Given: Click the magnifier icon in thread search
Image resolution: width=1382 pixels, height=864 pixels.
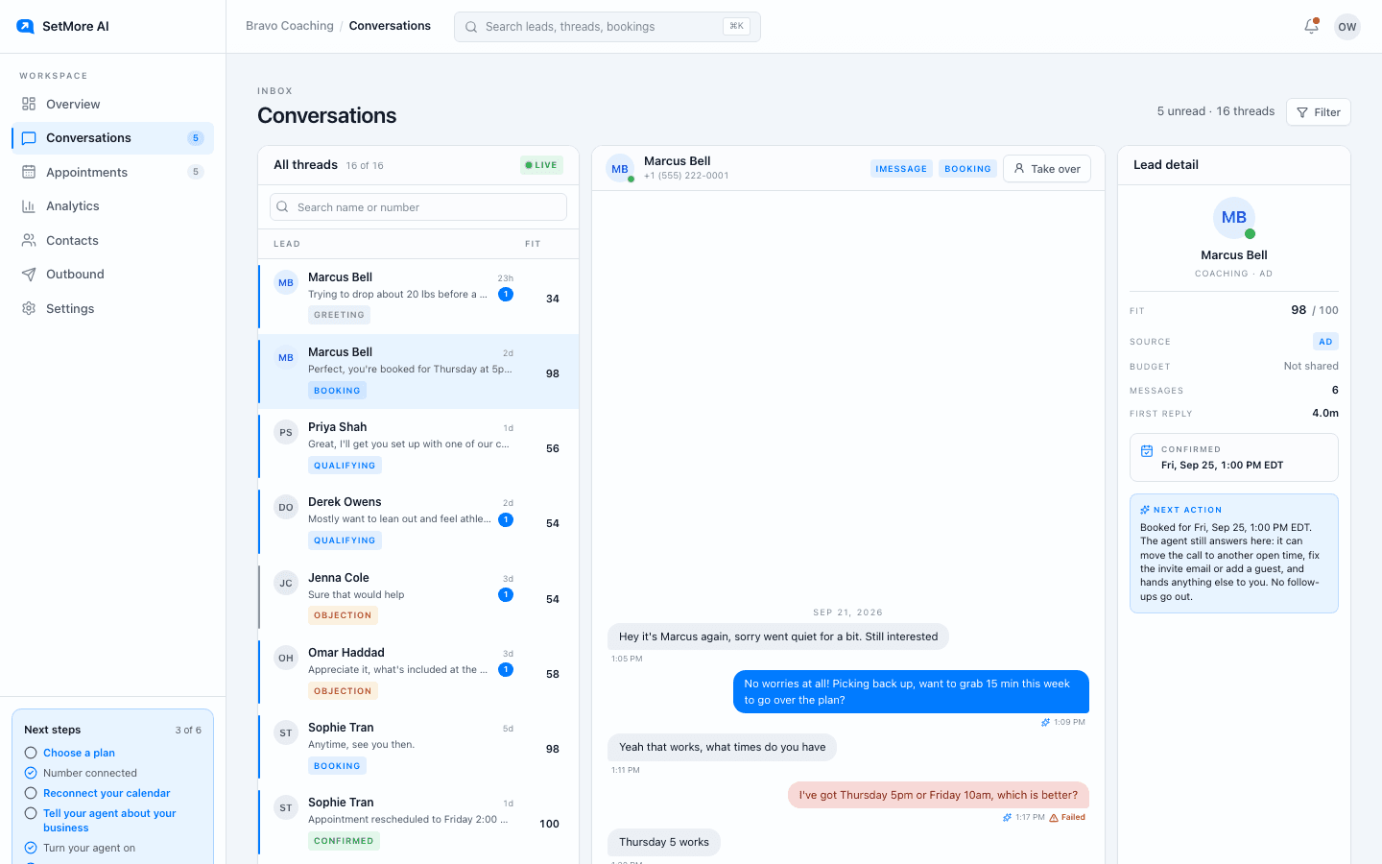Looking at the screenshot, I should pyautogui.click(x=283, y=206).
